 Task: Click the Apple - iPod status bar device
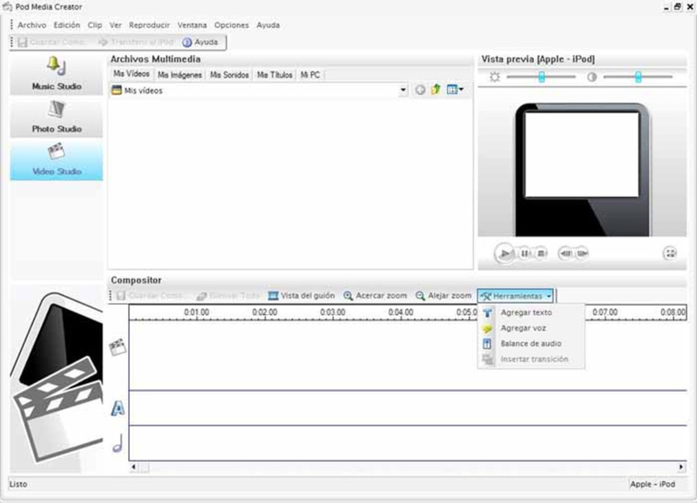coord(653,485)
